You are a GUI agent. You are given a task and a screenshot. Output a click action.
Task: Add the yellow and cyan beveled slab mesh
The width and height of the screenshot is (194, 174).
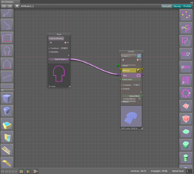click(7, 124)
